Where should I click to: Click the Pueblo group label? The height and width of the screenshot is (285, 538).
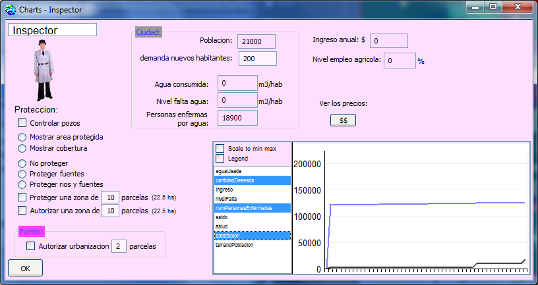pos(31,232)
